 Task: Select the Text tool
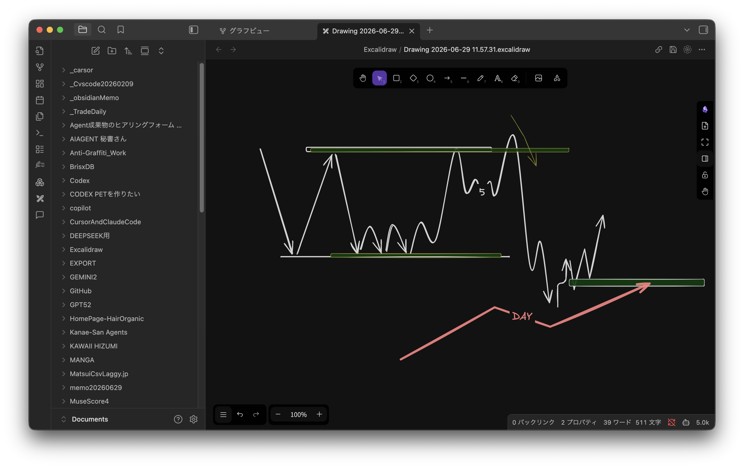tap(498, 78)
